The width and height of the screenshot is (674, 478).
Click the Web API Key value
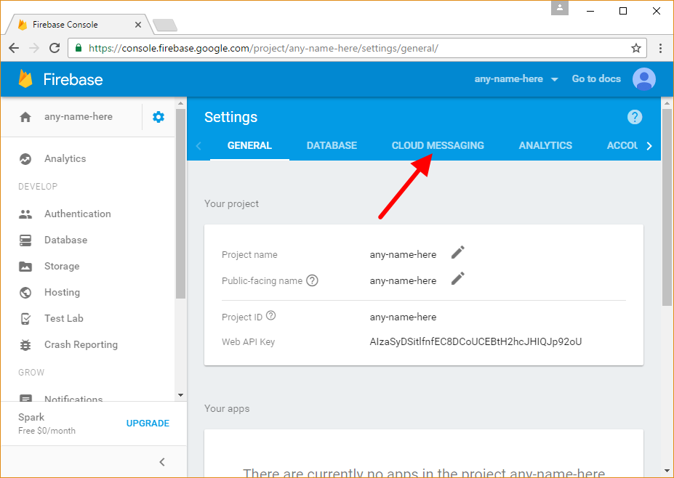[476, 342]
